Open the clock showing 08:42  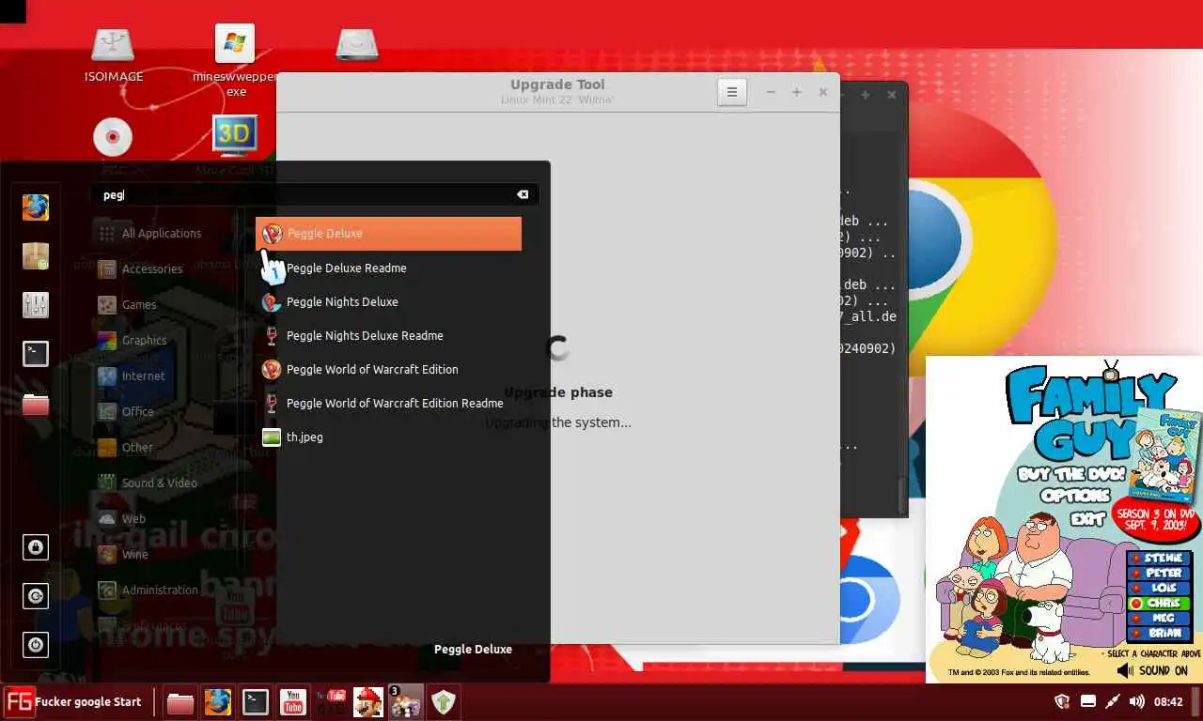click(1168, 701)
